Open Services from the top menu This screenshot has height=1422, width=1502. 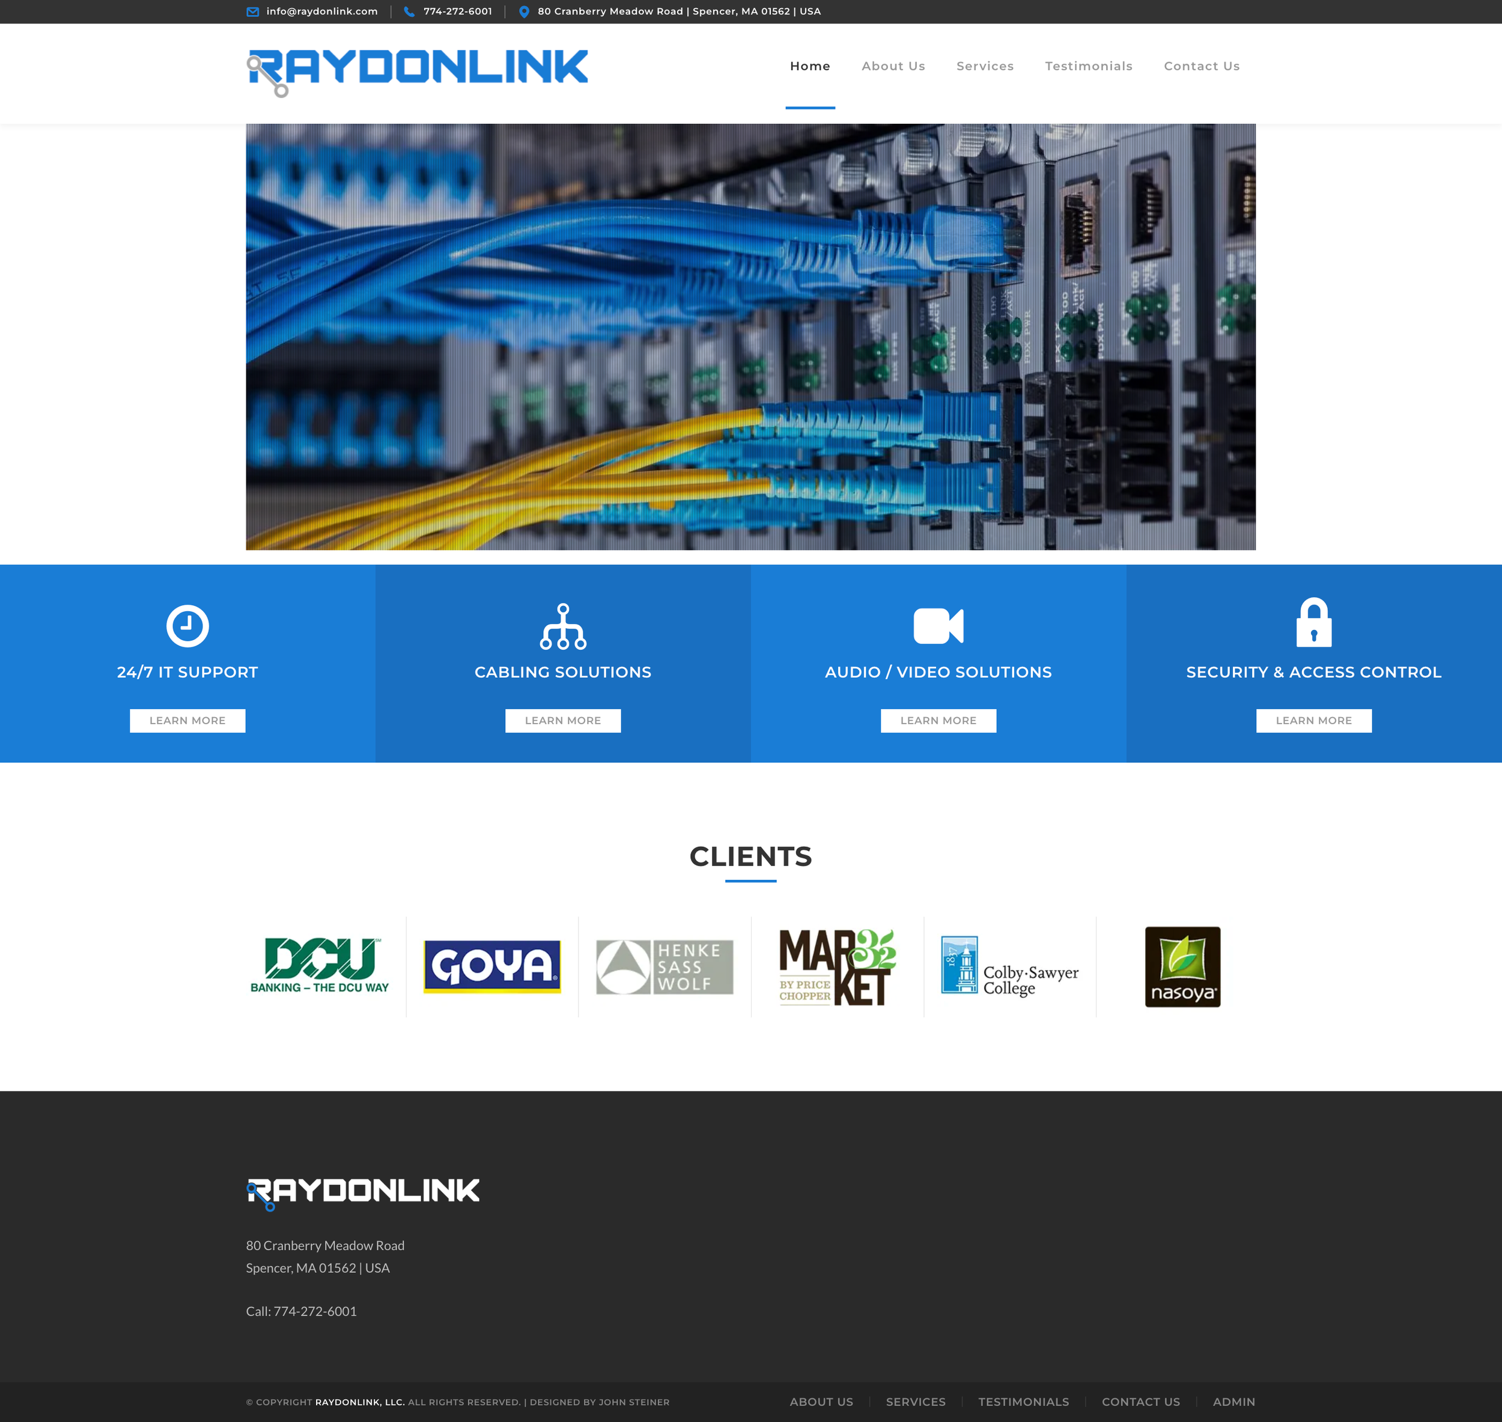coord(985,66)
